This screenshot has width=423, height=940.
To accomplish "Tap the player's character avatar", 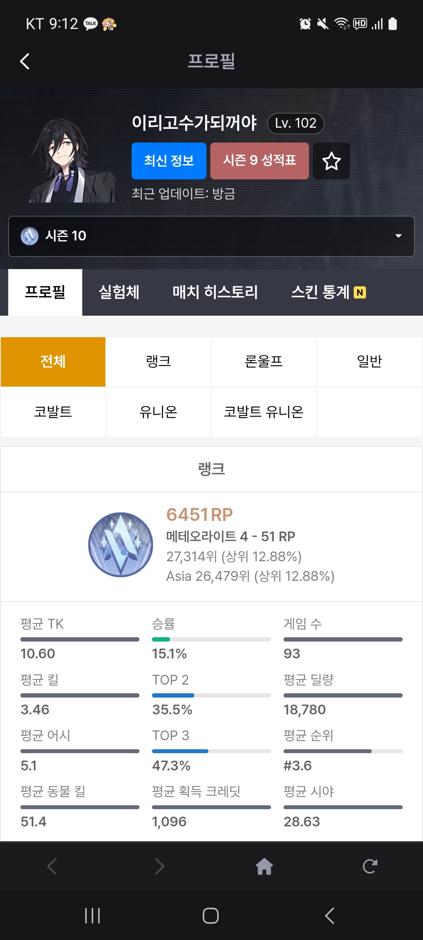I will [74, 161].
